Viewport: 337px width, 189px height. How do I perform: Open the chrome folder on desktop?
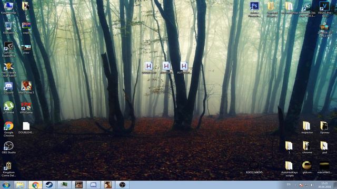(x=306, y=148)
